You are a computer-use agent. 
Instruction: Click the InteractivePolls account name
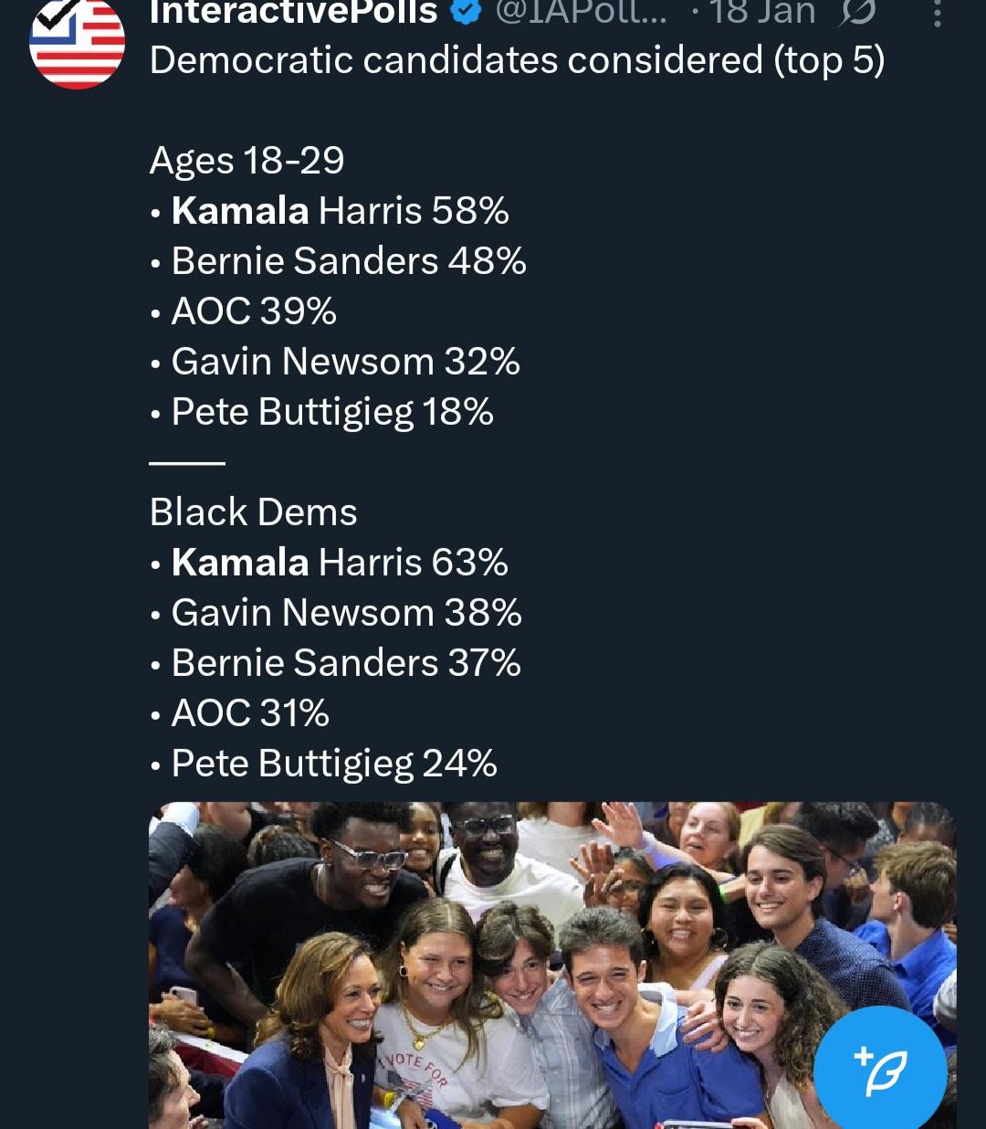[293, 13]
